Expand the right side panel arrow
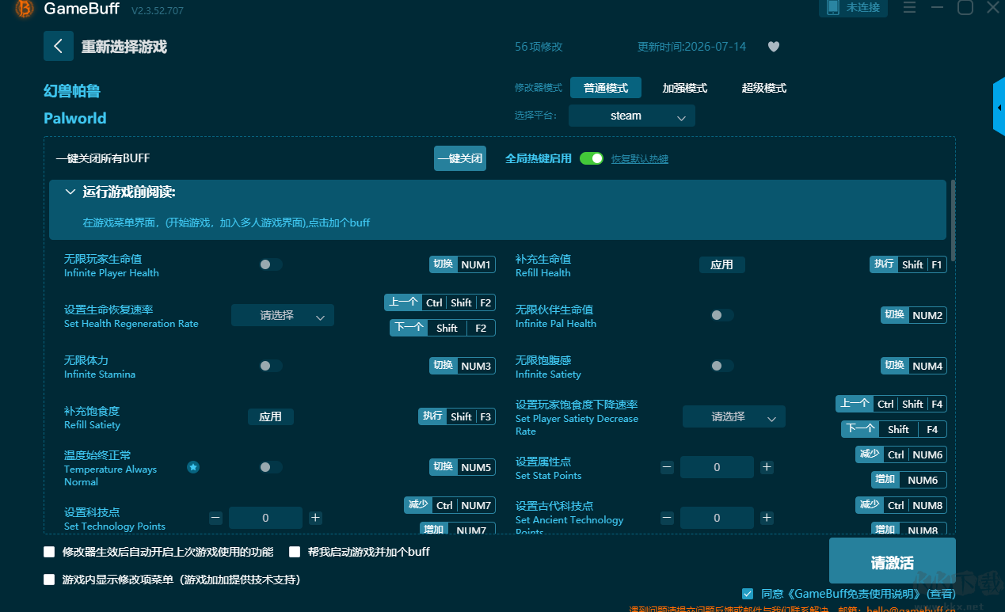The height and width of the screenshot is (612, 1005). coord(999,107)
